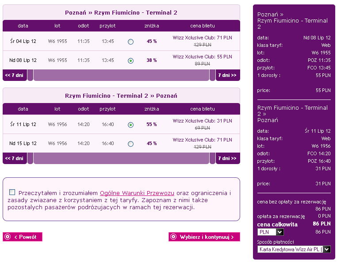Viewport: 337px width, 264px height.
Task: Click the Poznań » Rzym Fiumicino - Terminal 2 table title
Action: click(x=121, y=13)
